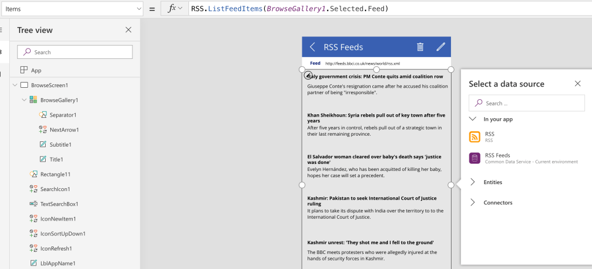Select the Italy government crisis headline

coord(375,76)
